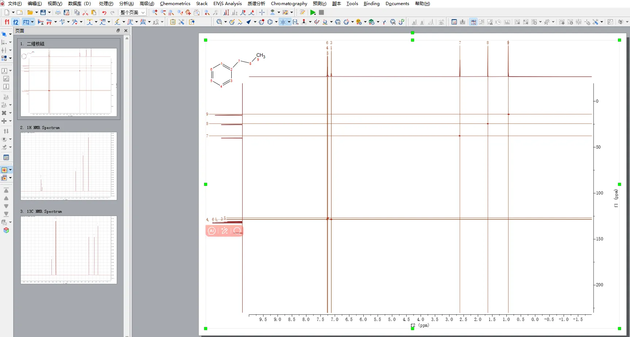Image resolution: width=630 pixels, height=337 pixels.
Task: Click the scissors Cut icon
Action: pyautogui.click(x=85, y=12)
